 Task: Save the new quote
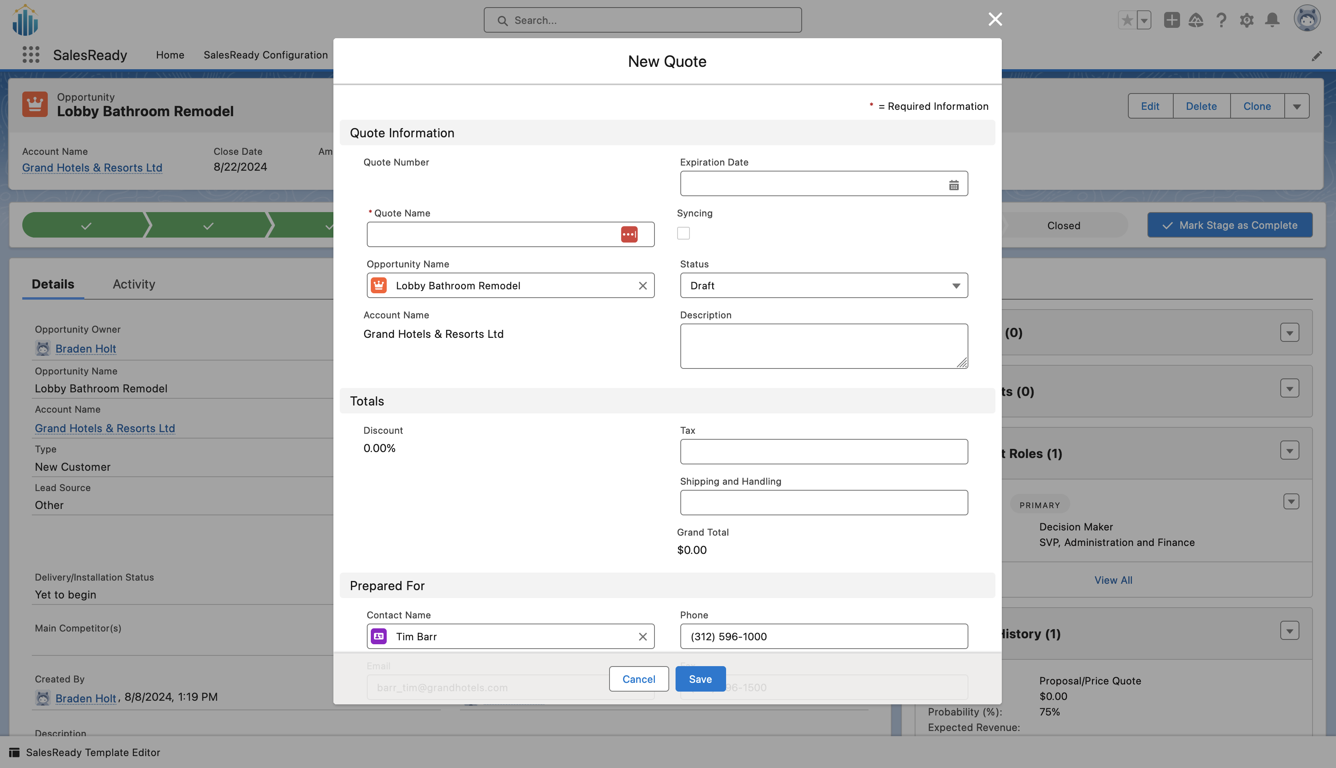pyautogui.click(x=700, y=679)
